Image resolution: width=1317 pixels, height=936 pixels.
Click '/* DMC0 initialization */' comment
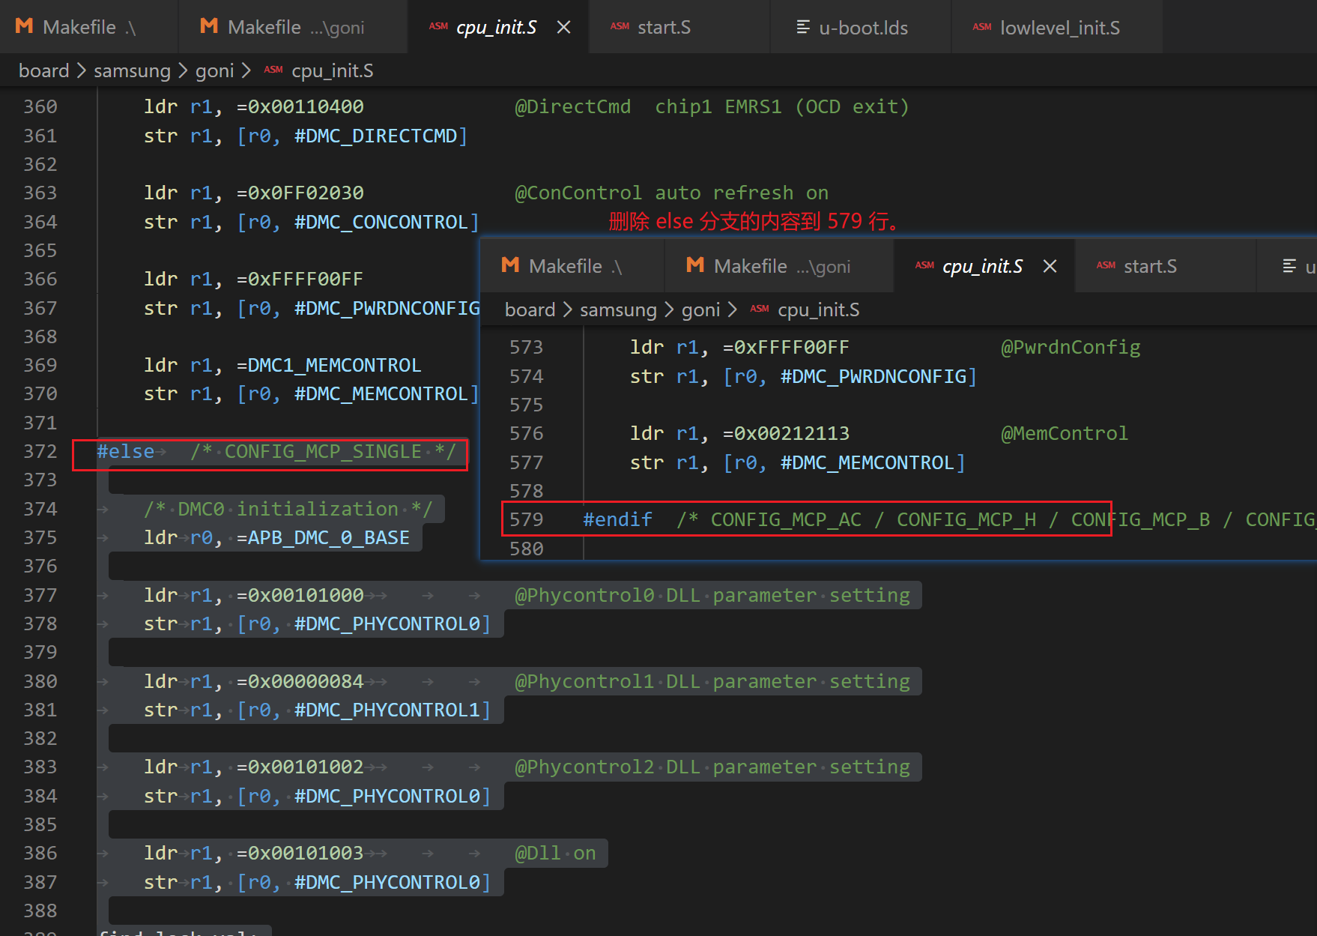(288, 509)
